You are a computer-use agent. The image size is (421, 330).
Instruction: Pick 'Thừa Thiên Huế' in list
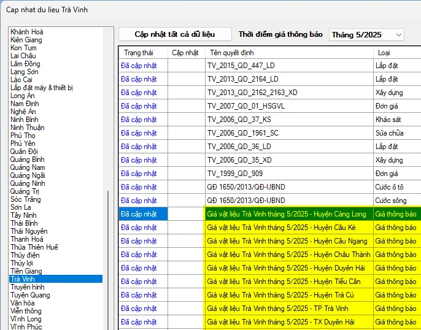(34, 247)
